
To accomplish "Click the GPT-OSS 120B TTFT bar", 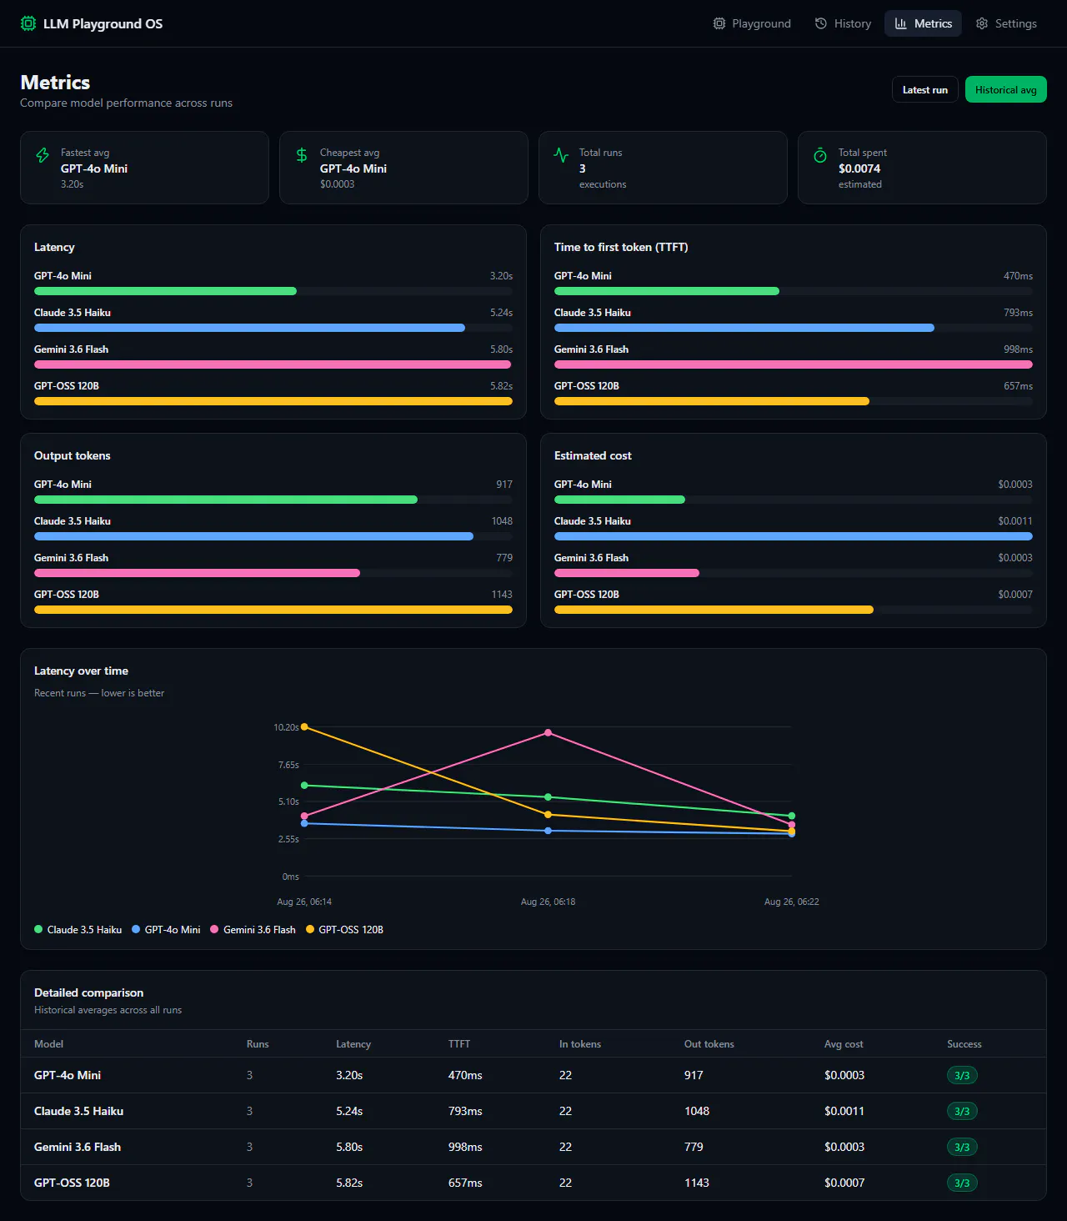I will coord(712,401).
